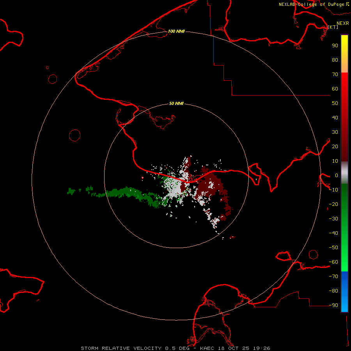Click the 30 value on velocity scale
The height and width of the screenshot is (351, 351).
(x=335, y=132)
